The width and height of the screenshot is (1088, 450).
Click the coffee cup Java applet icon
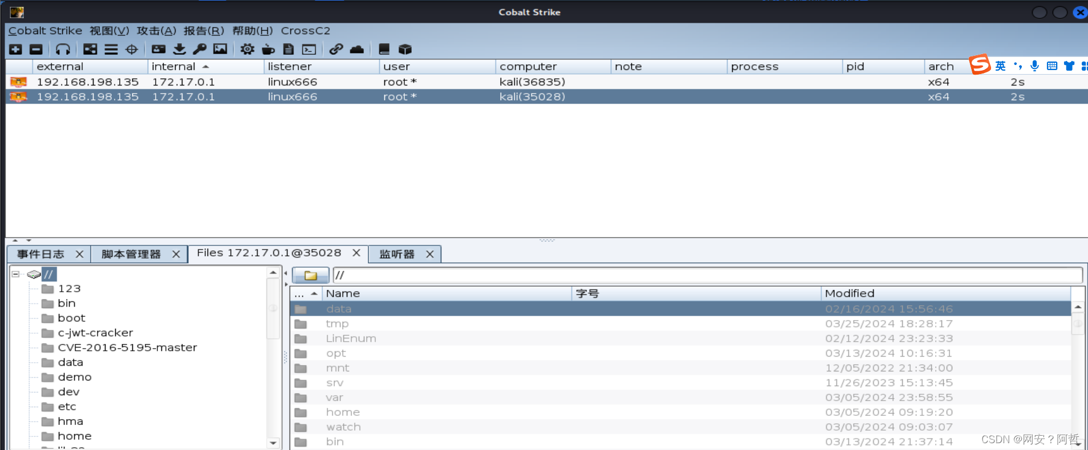click(268, 50)
